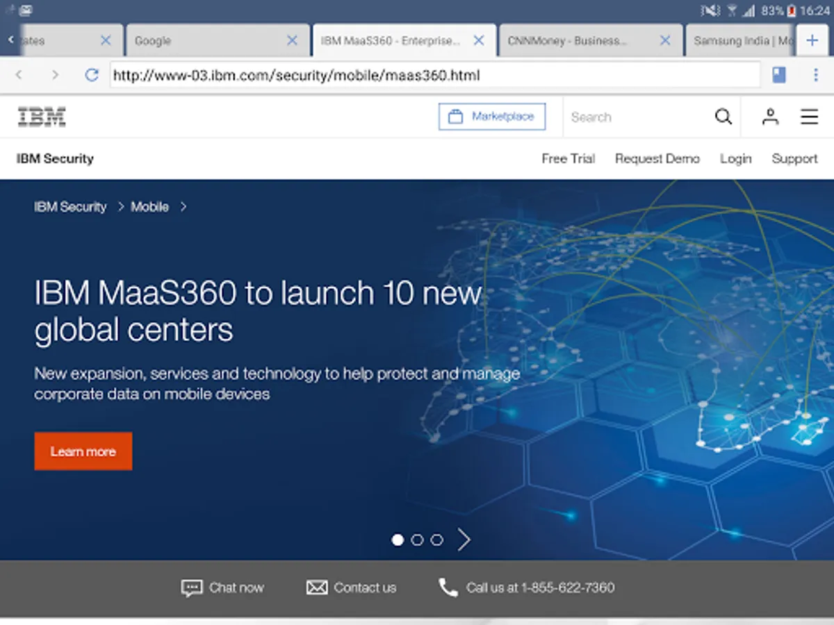Reload the page with refresh icon
Screen dimensions: 834x625
click(x=91, y=75)
